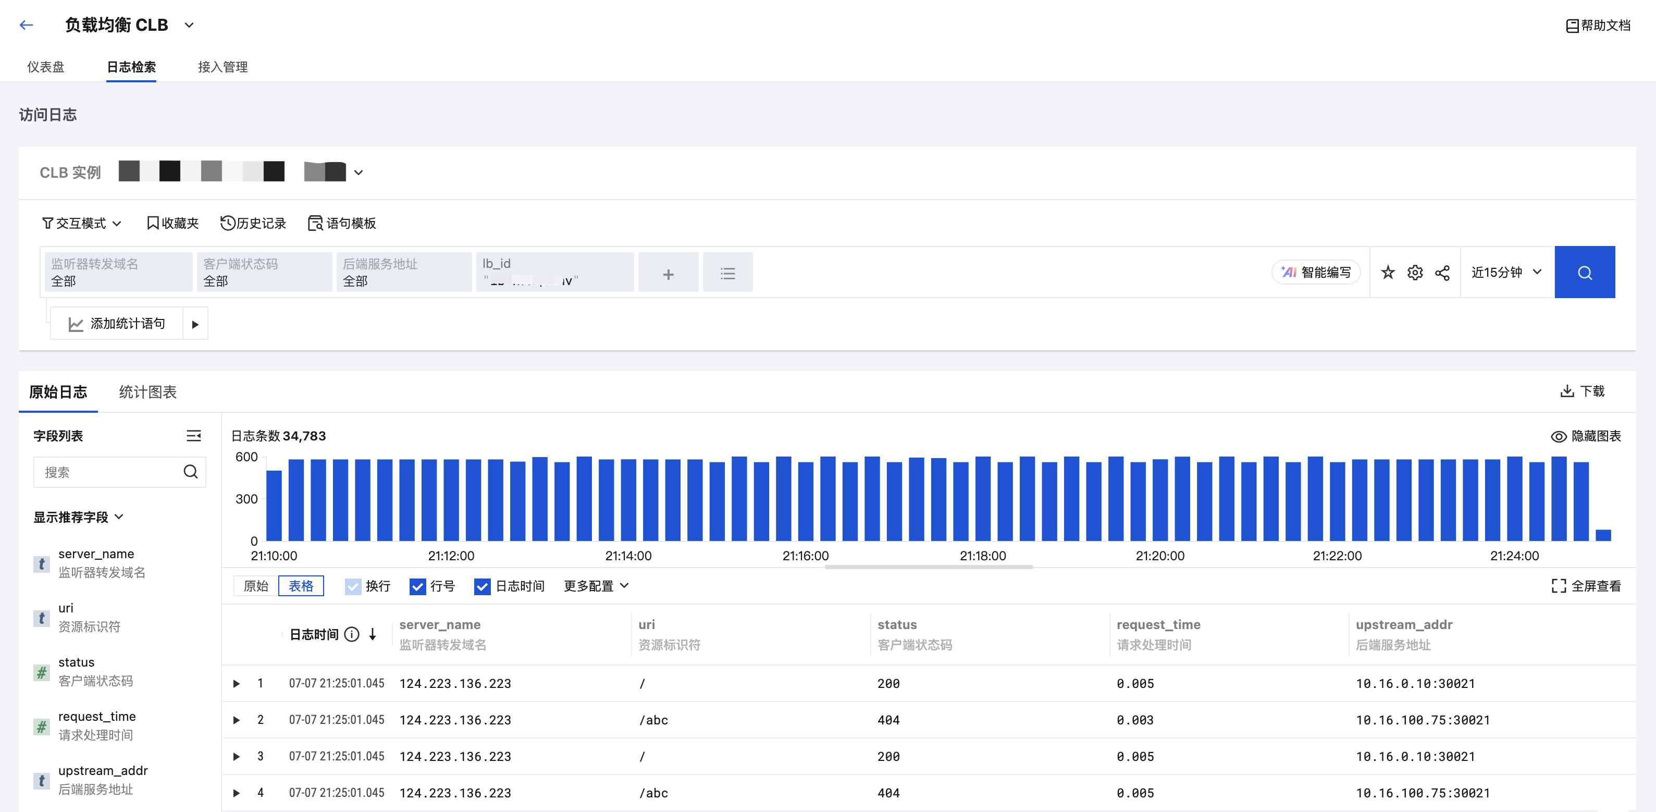Click the AI 智能编写 button
This screenshot has width=1656, height=812.
1316,273
